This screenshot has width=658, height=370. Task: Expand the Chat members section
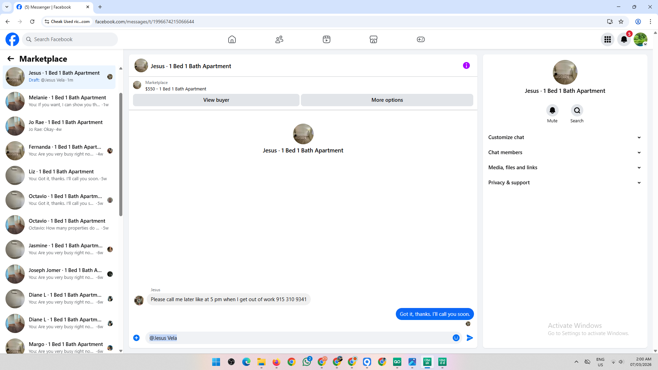[x=564, y=152]
